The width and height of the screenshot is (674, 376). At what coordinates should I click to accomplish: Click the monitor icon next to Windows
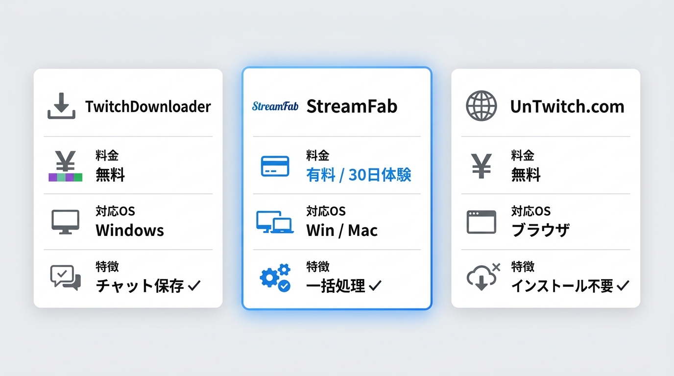click(x=65, y=222)
